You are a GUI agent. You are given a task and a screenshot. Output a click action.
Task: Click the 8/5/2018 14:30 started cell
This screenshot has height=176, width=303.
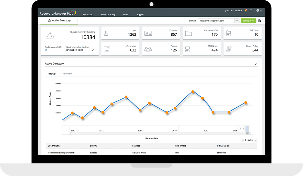tap(139, 153)
